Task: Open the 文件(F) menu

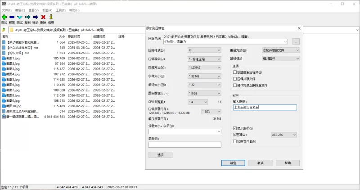Action: click(x=7, y=10)
